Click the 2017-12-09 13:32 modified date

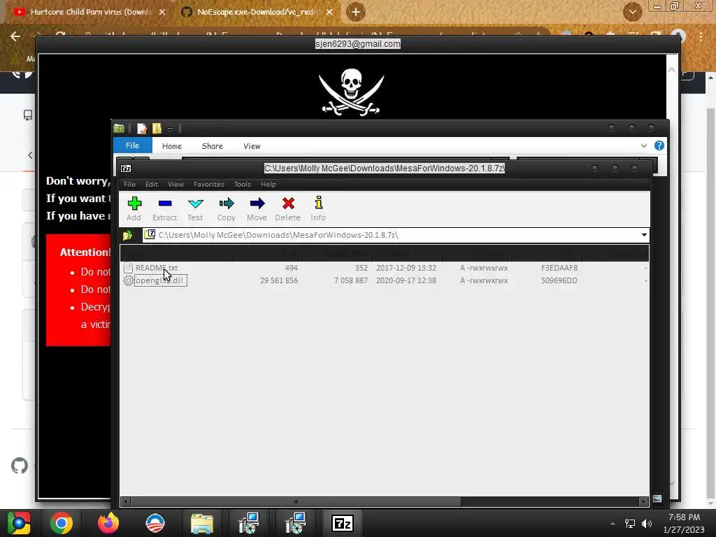(x=406, y=268)
